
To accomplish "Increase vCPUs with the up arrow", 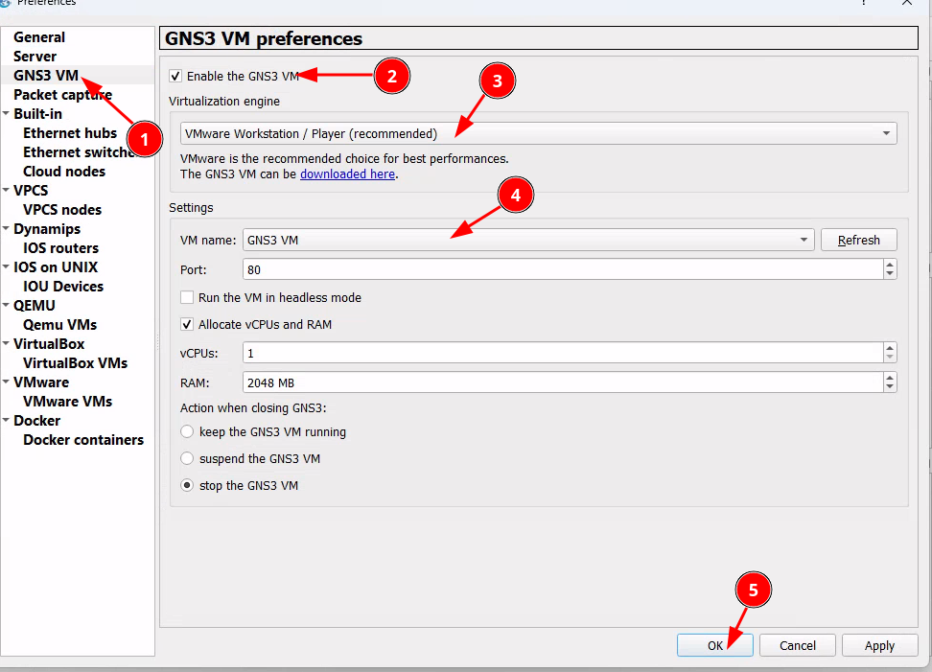I will coord(890,348).
